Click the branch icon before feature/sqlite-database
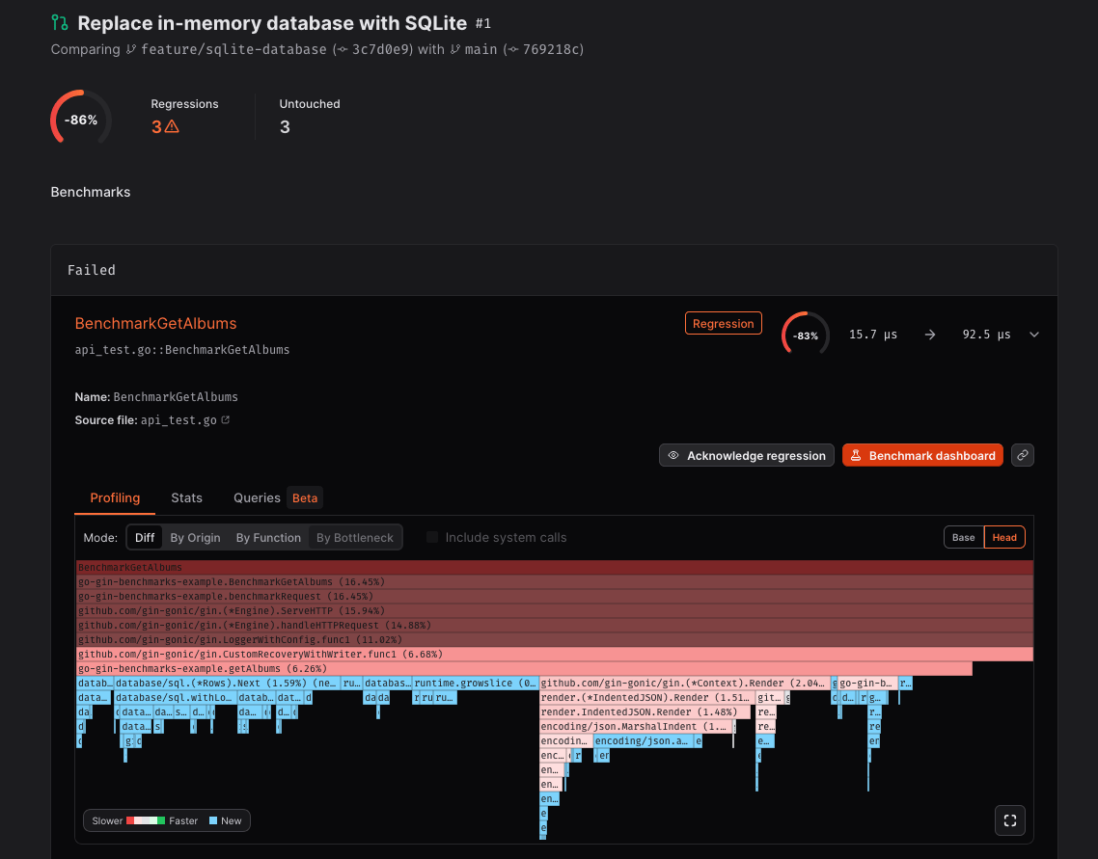Screen dimensions: 1098x859 point(131,49)
